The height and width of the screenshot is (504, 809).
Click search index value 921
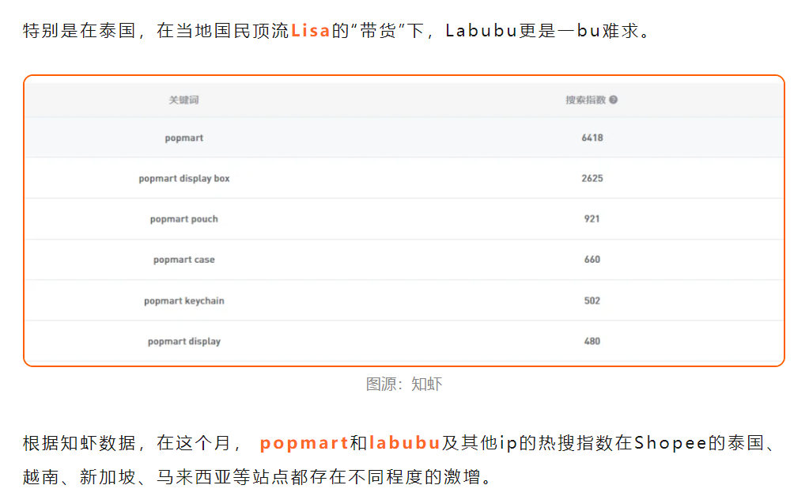click(x=592, y=219)
